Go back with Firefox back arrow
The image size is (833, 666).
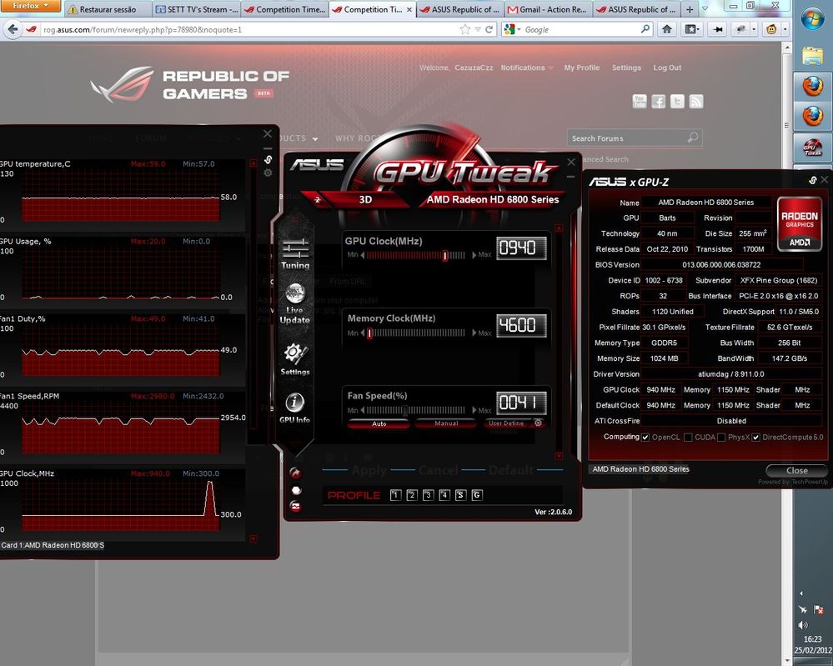[13, 29]
